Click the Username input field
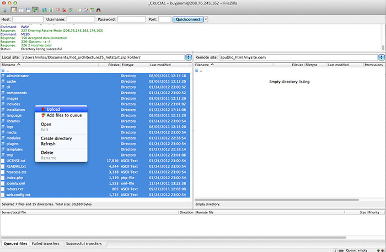 tap(81, 19)
